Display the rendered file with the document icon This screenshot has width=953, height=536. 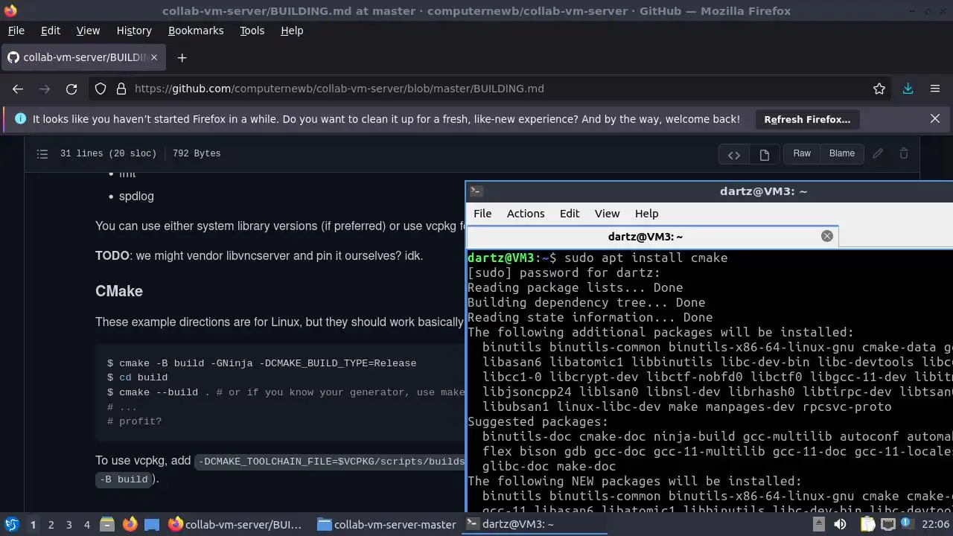764,154
